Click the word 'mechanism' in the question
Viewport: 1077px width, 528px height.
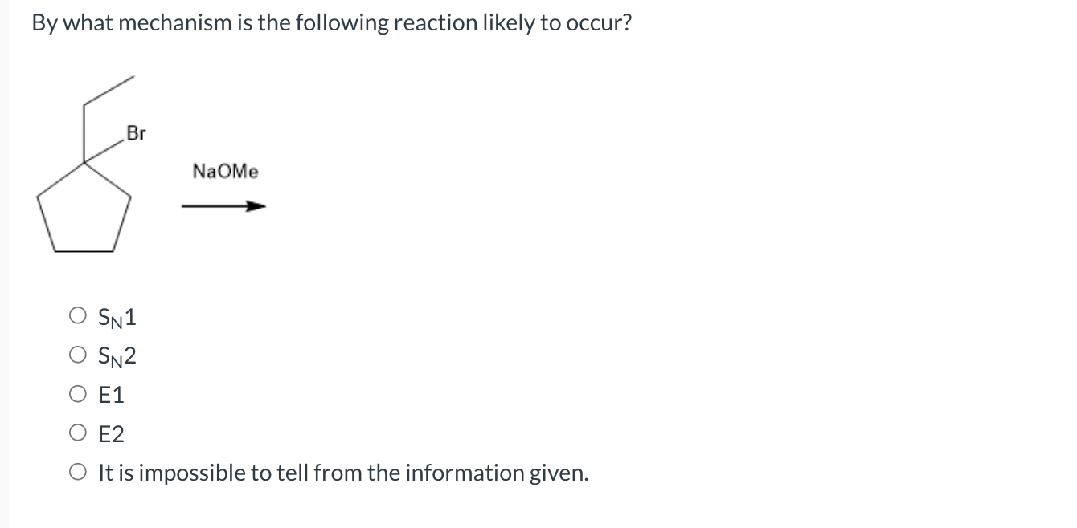pos(169,22)
